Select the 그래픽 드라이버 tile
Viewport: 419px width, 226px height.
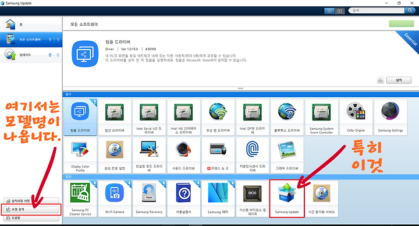tap(287, 155)
